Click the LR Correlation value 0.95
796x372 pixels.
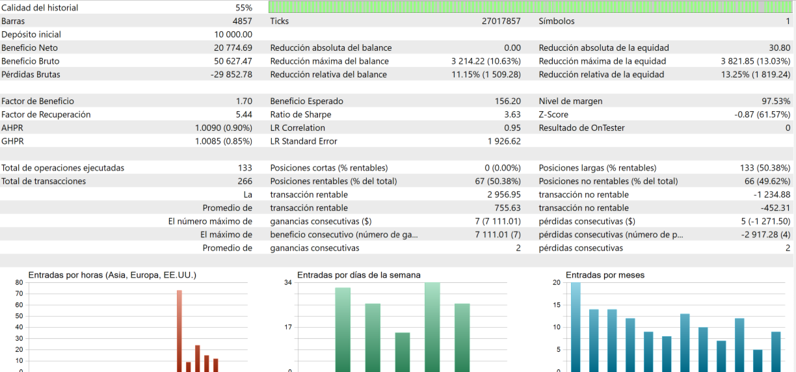click(512, 127)
